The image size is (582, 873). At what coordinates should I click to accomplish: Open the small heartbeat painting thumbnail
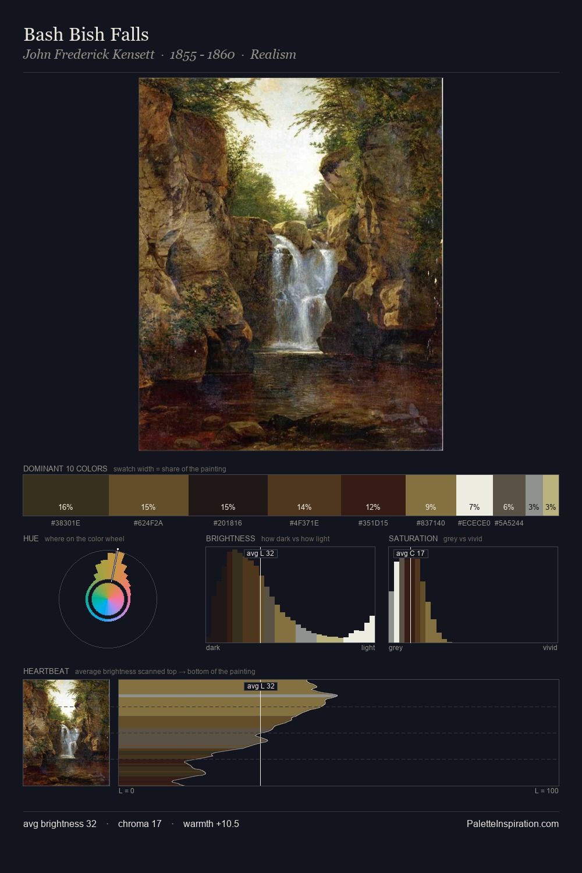pyautogui.click(x=66, y=733)
